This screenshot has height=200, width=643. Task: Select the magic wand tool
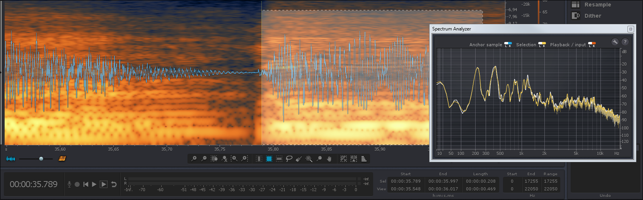coord(309,159)
